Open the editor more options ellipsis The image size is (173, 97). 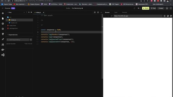101,12
